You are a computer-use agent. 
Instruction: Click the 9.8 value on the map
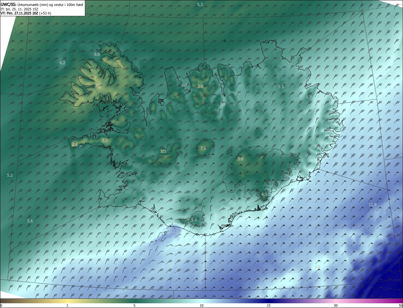point(317,267)
